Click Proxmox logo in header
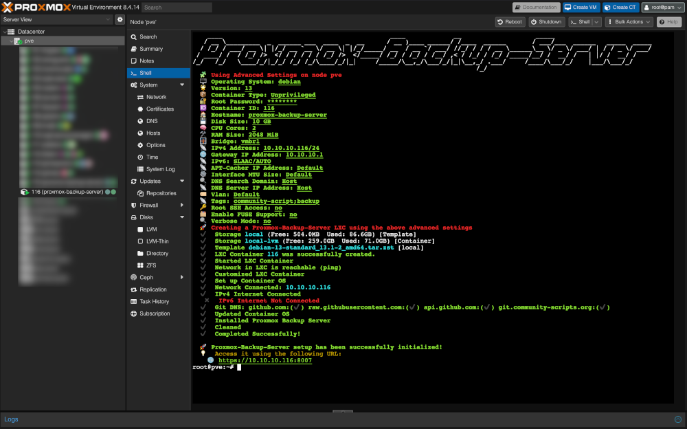Screen dimensions: 687x429 coord(36,7)
